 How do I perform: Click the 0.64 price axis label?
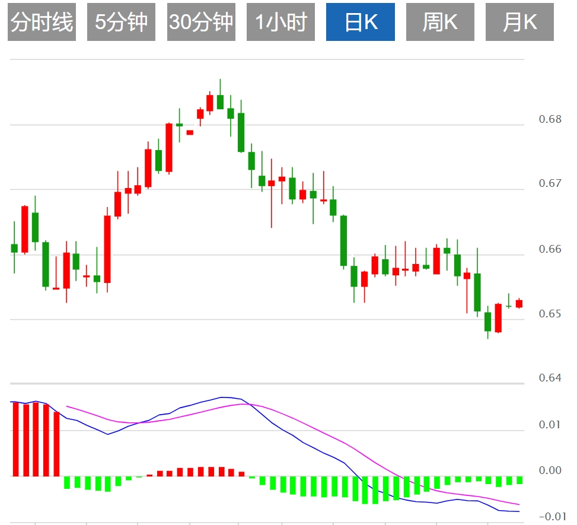pos(550,378)
